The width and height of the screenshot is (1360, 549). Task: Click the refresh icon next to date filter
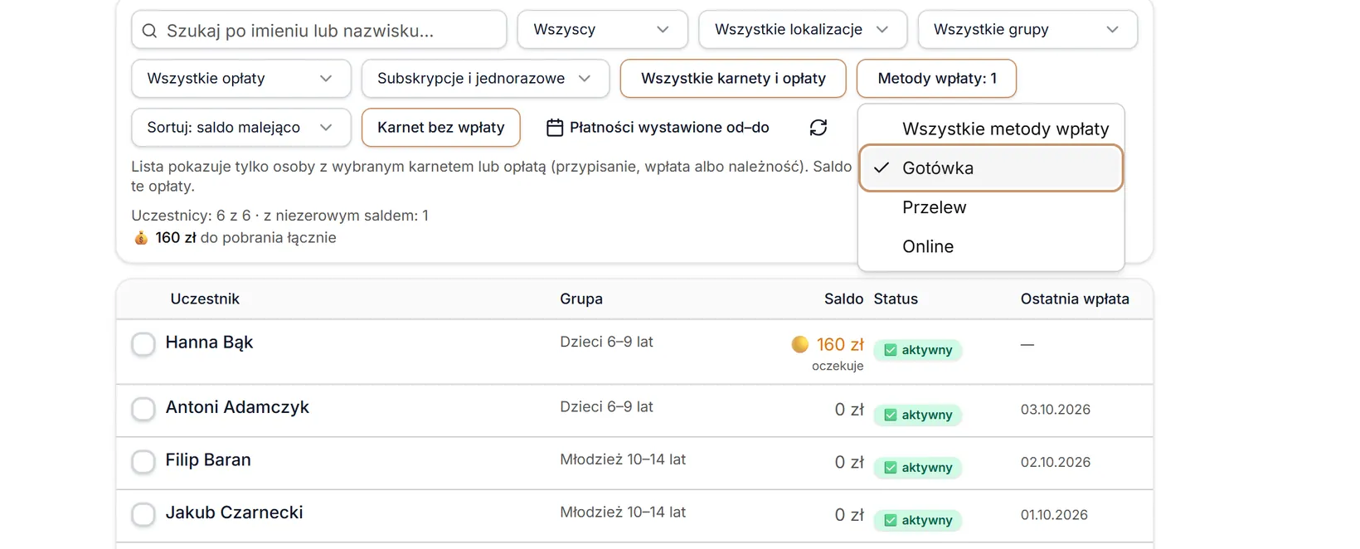click(x=818, y=128)
